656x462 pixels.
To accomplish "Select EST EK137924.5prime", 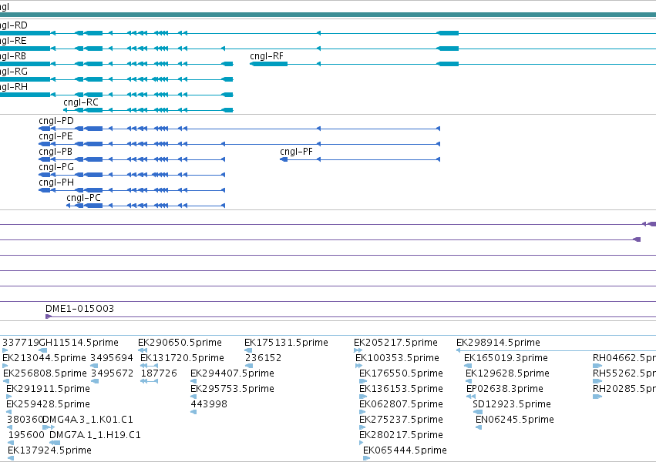I will click(49, 450).
